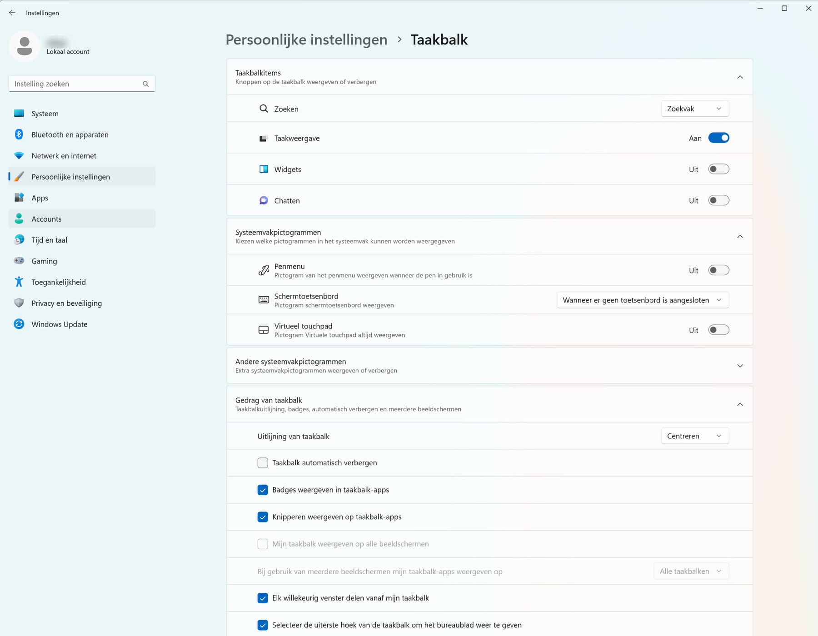The width and height of the screenshot is (818, 636).
Task: Click the magnifier icon in the search box
Action: point(145,84)
